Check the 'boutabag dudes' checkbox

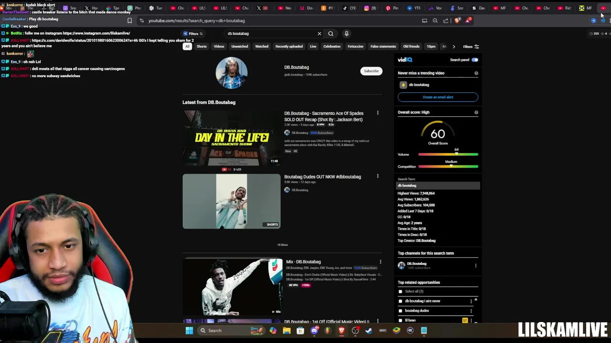pyautogui.click(x=400, y=311)
